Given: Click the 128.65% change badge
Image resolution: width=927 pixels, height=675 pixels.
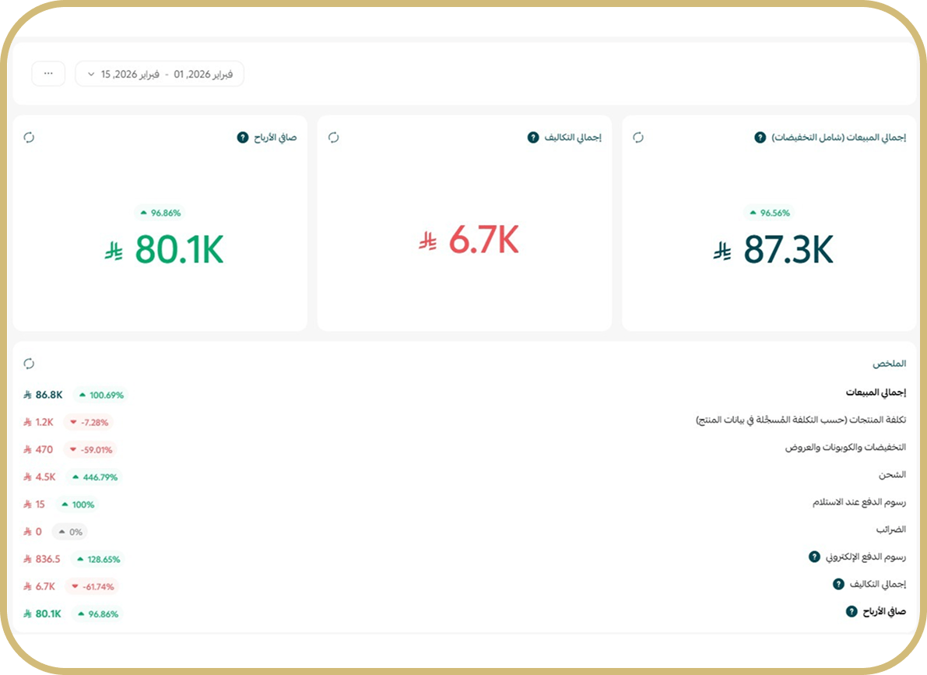Looking at the screenshot, I should (98, 559).
